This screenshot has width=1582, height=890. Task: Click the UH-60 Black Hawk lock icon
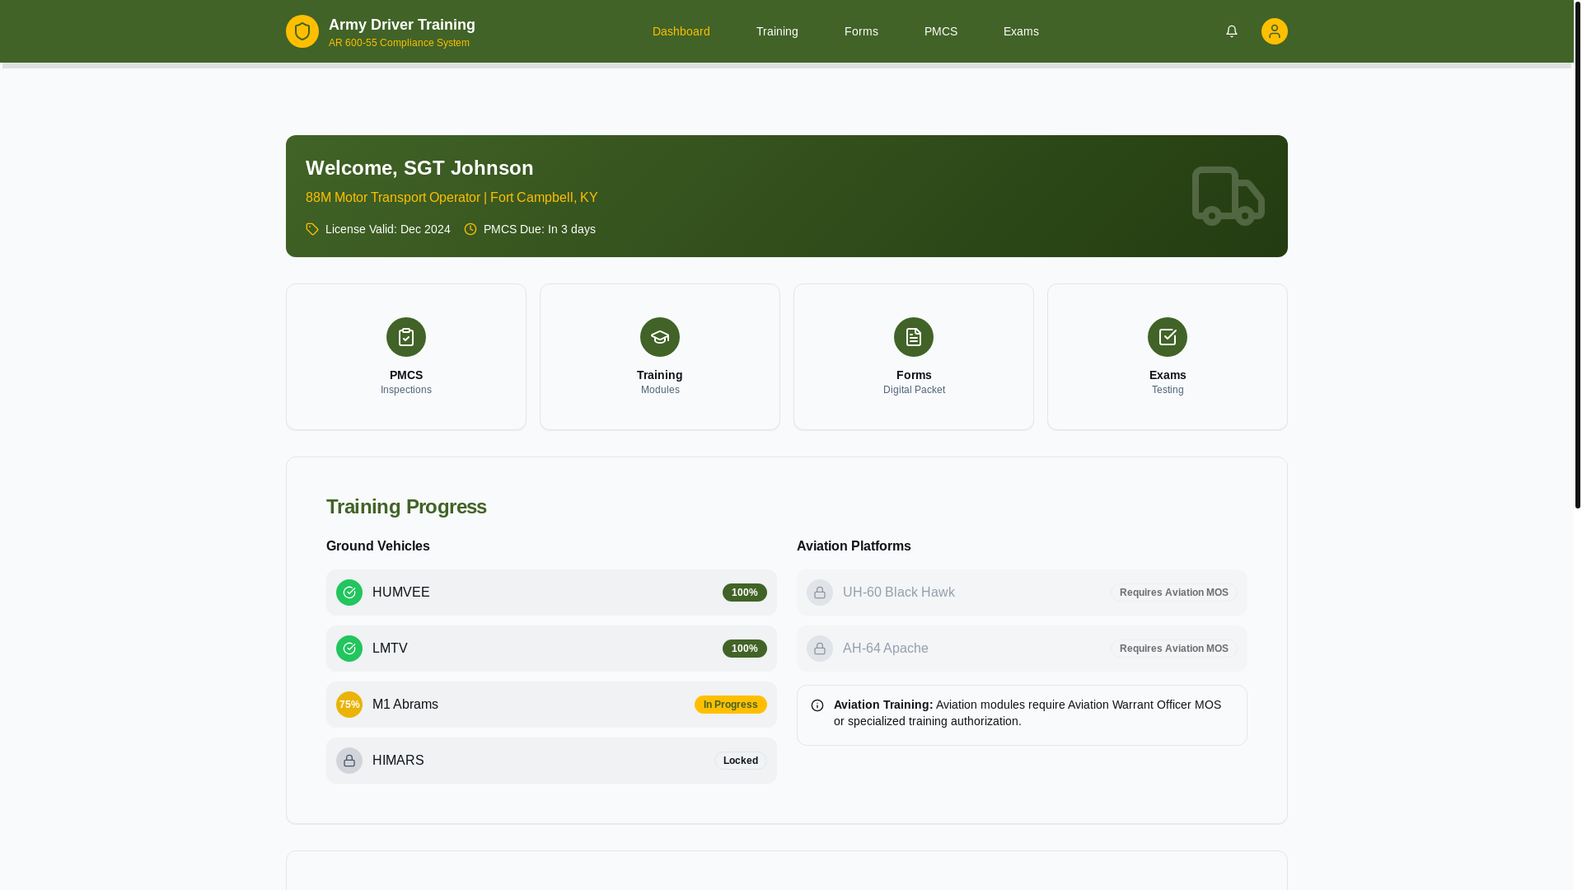click(820, 593)
